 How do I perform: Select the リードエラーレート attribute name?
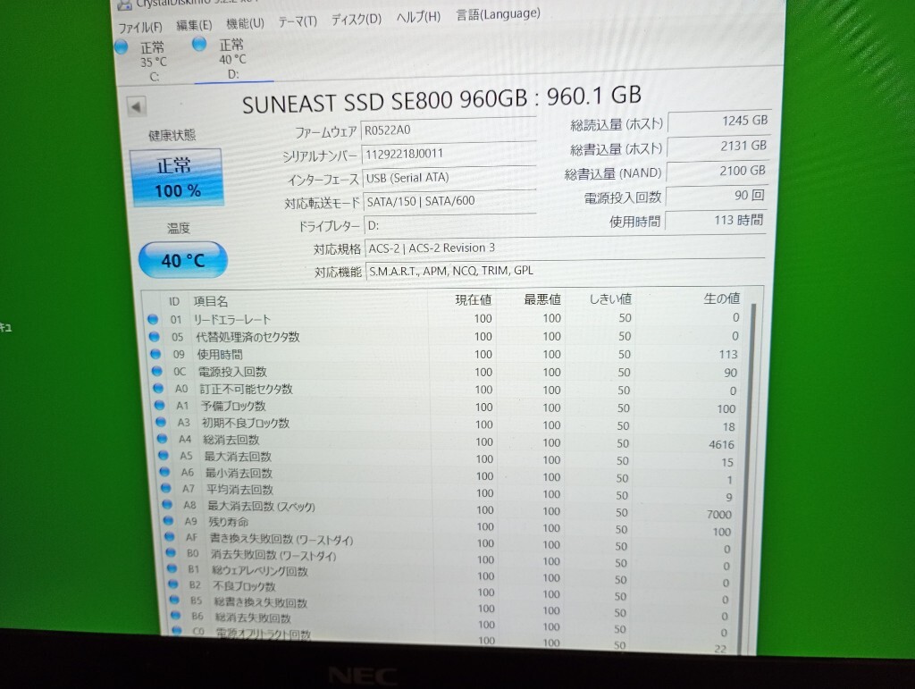coord(232,320)
